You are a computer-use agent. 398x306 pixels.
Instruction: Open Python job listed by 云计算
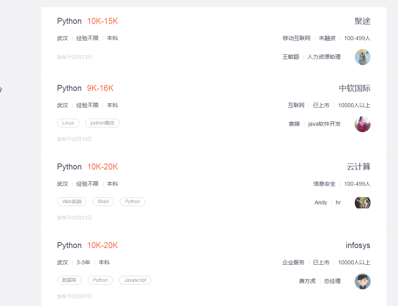pyautogui.click(x=69, y=167)
